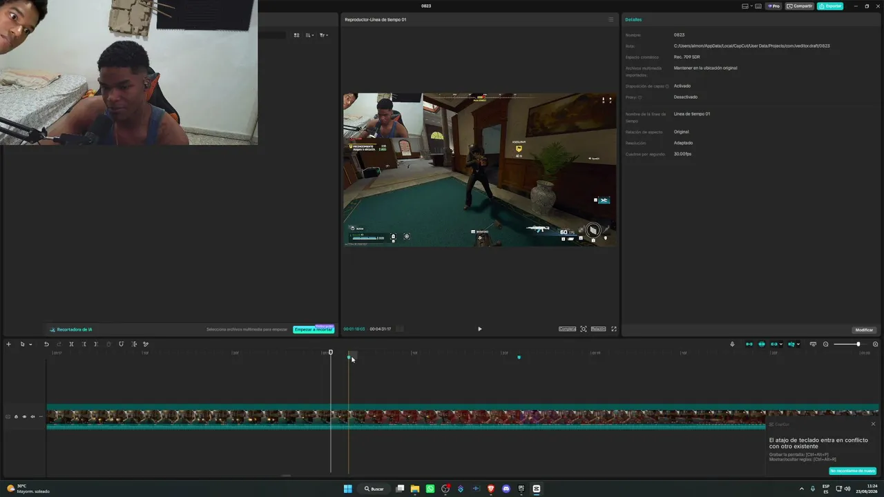Screen dimensions: 884x497
Task: Close the CapCut shortcut conflict notification
Action: tap(873, 424)
